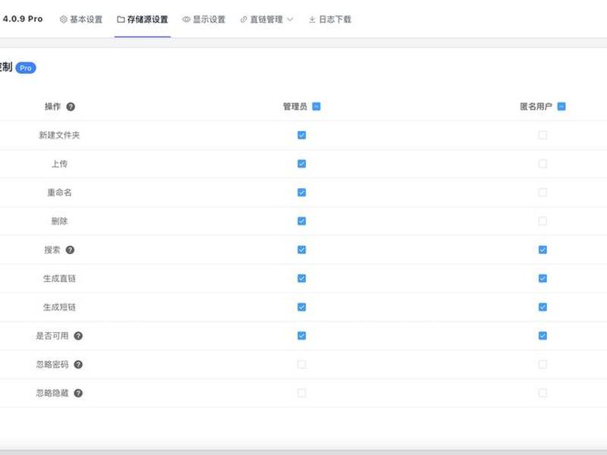Click the blue Pro badge

(26, 67)
